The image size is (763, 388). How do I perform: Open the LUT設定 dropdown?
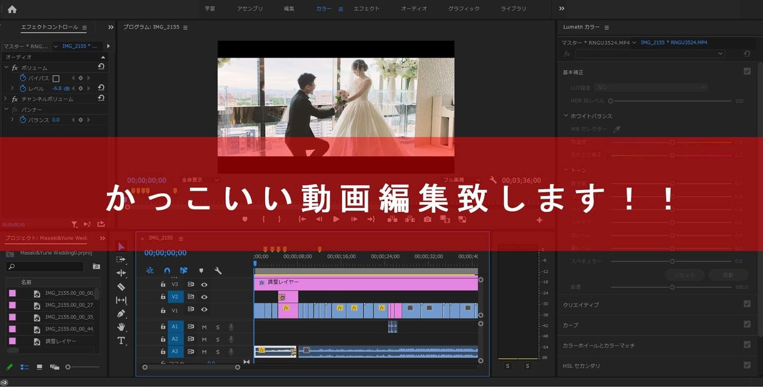650,87
